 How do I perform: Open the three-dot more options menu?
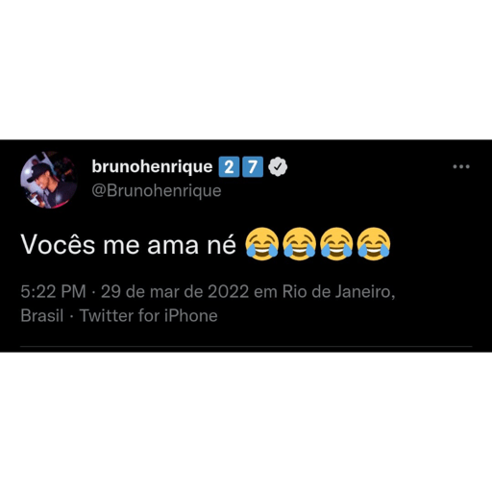click(x=461, y=166)
